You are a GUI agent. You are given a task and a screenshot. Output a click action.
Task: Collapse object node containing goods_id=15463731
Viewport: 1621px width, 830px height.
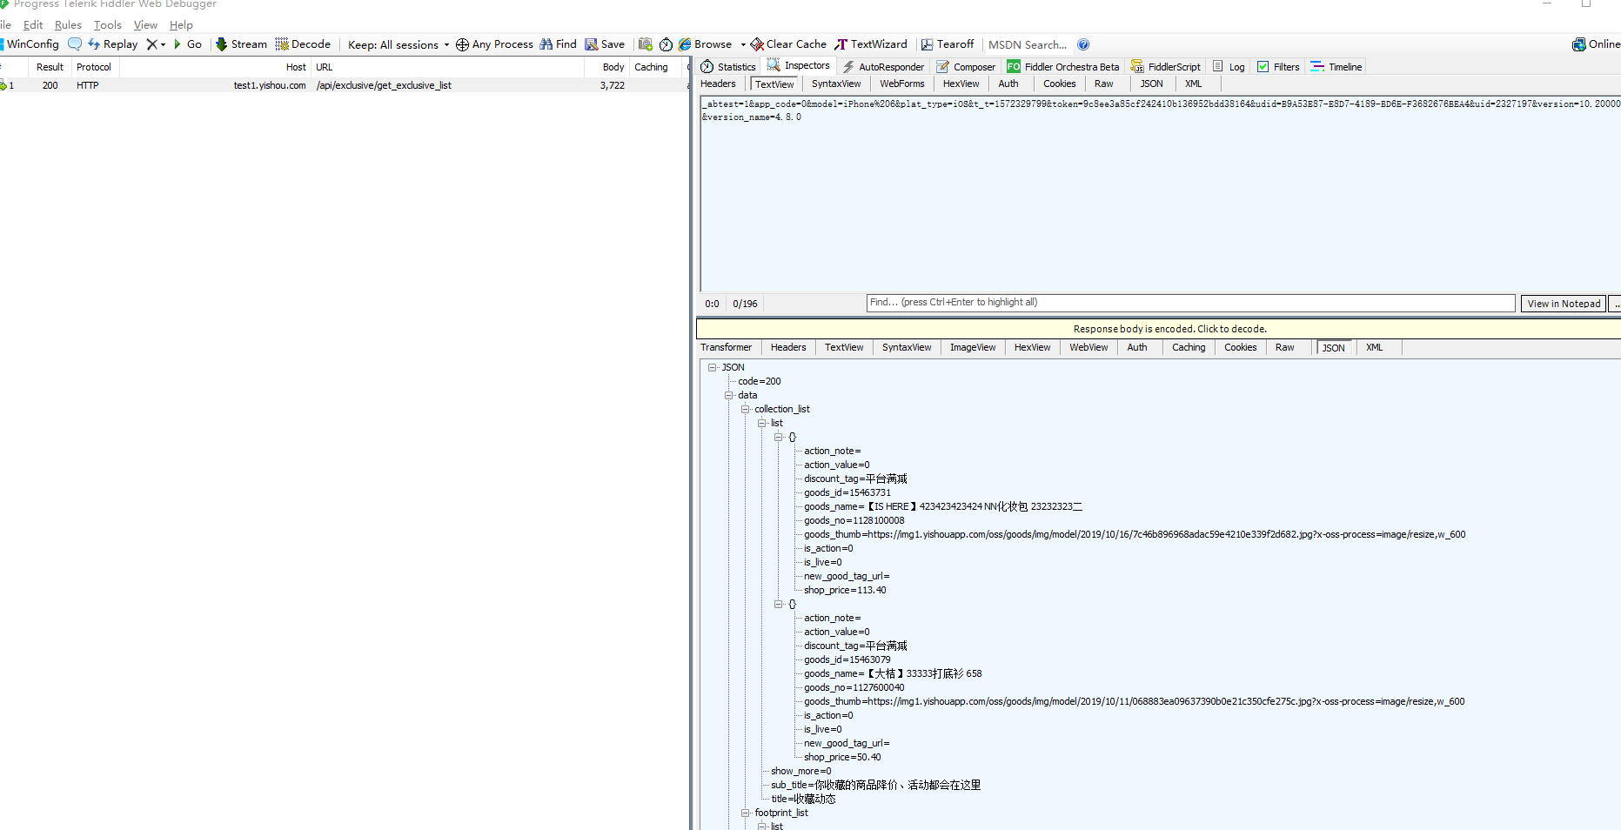pos(779,437)
